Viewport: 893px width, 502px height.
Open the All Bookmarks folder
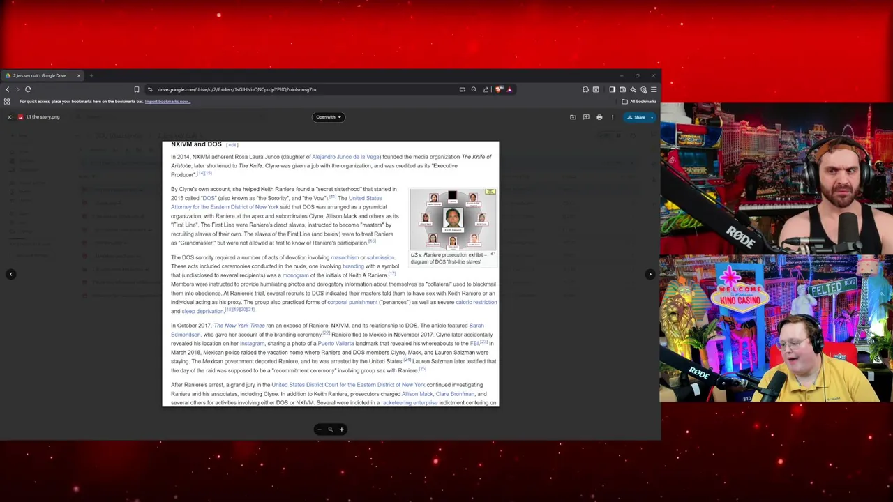639,102
